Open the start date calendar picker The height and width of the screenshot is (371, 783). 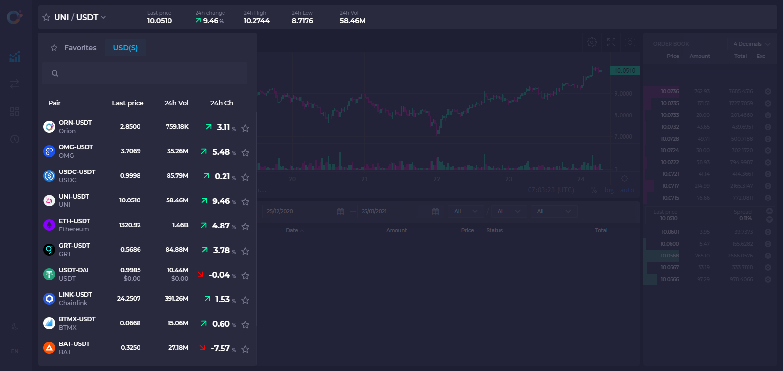pos(341,211)
